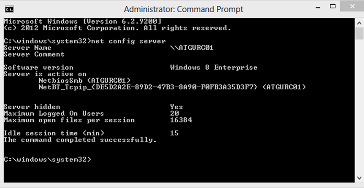This screenshot has width=364, height=188.
Task: Close the Administrator Command Prompt window
Action: click(x=352, y=6)
